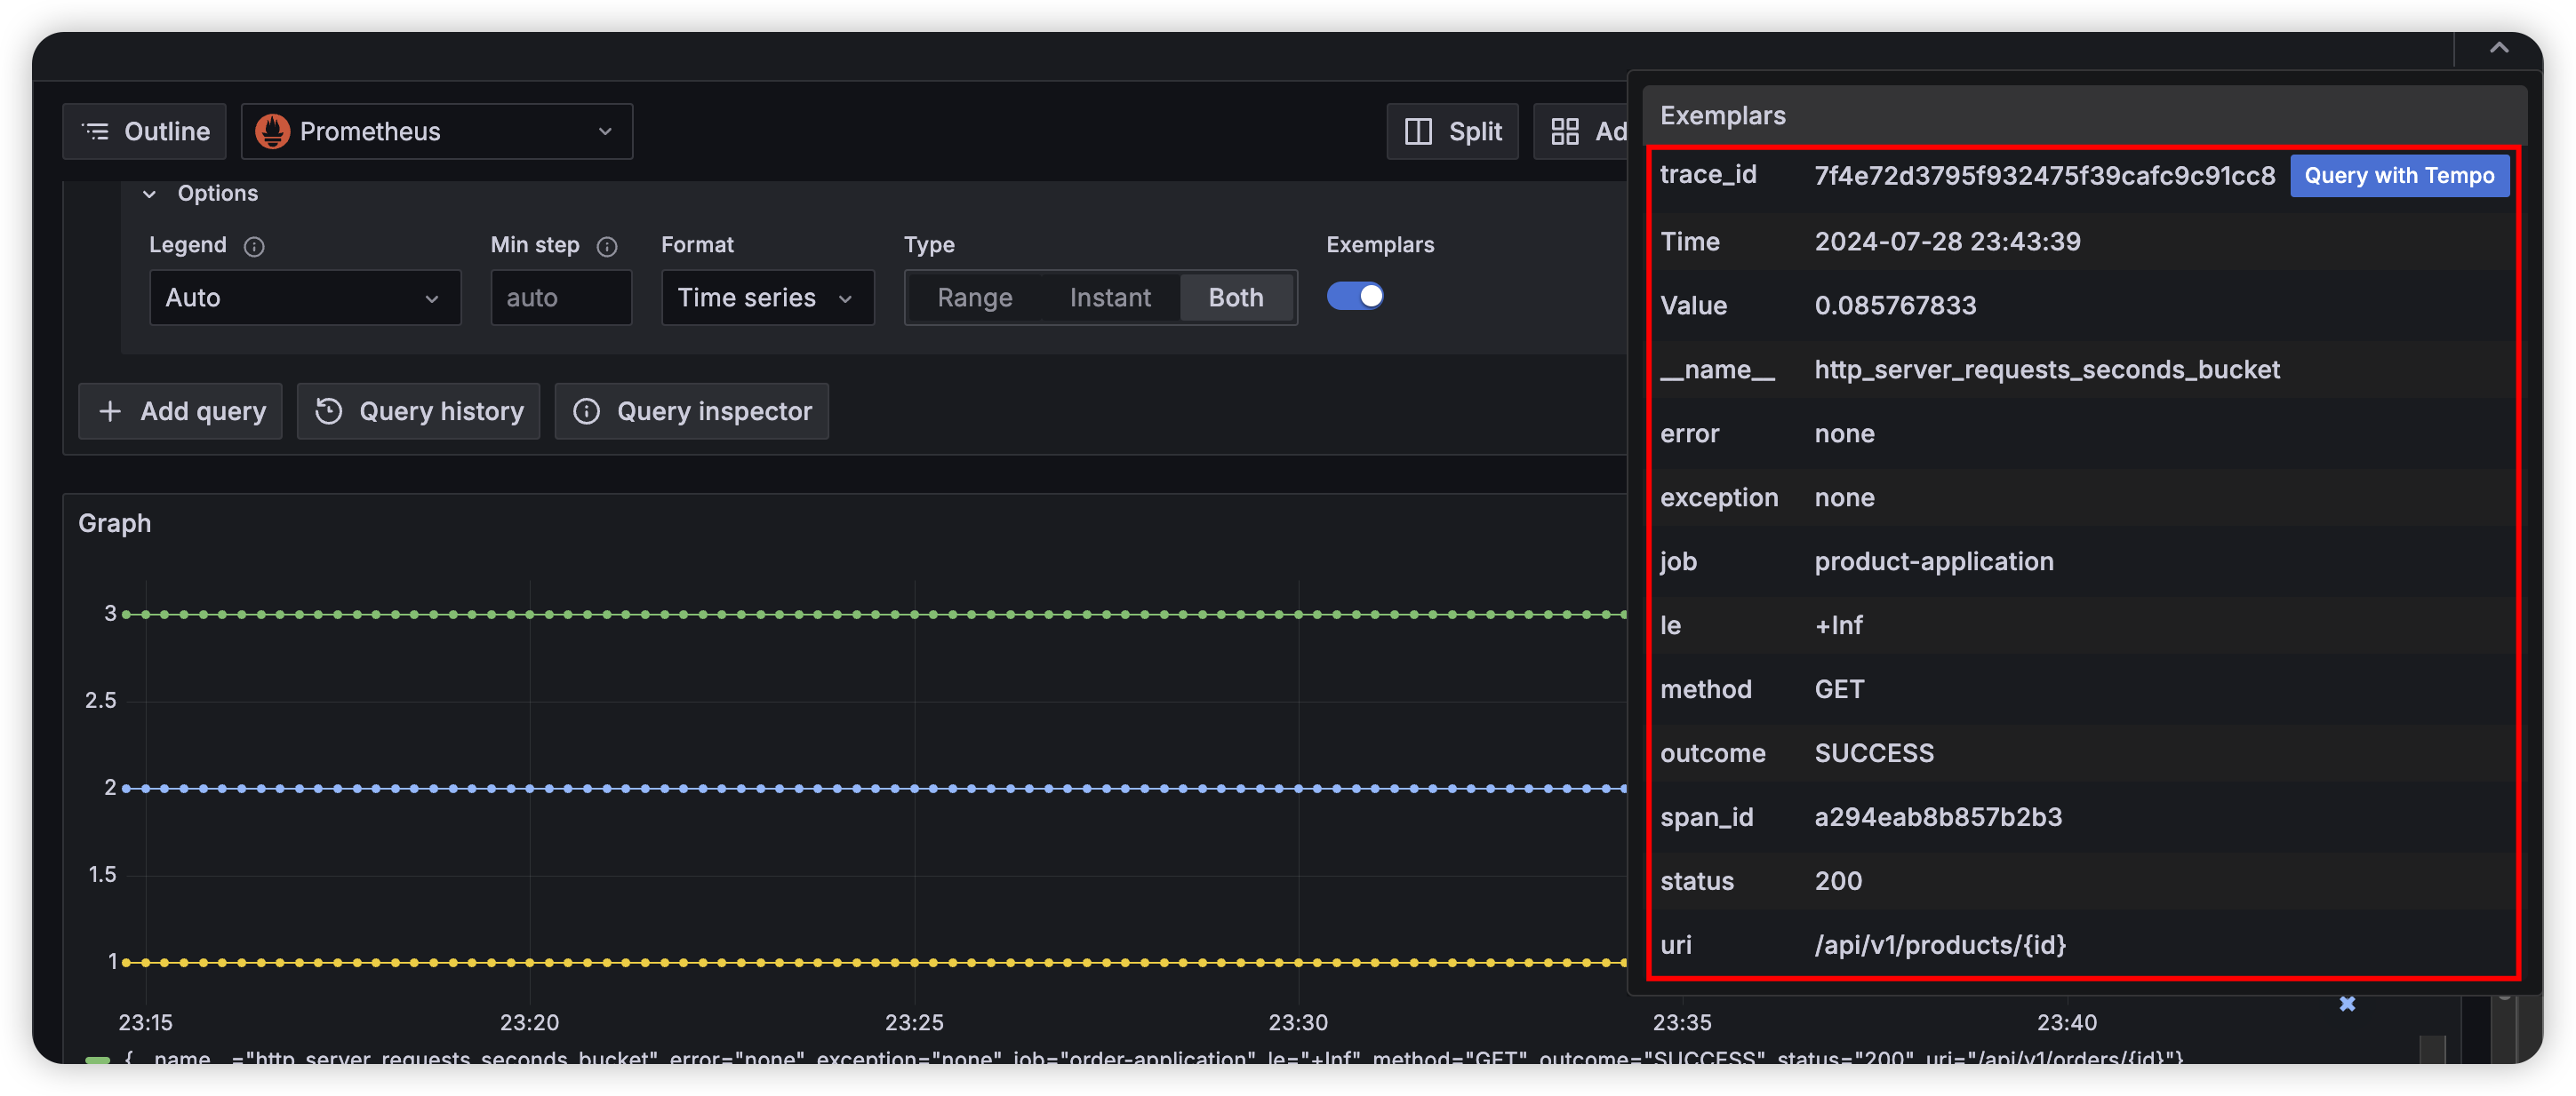Click the Query with Tempo button
Viewport: 2576px width, 1096px height.
point(2398,176)
